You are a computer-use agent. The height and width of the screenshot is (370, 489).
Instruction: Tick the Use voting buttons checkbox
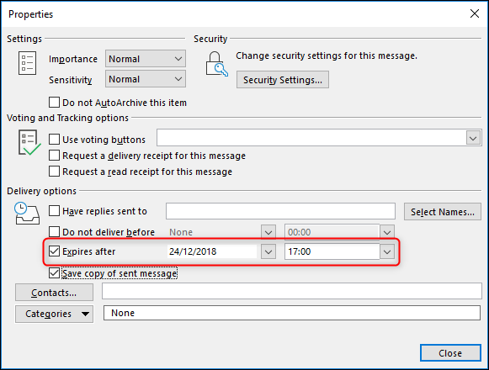tap(54, 139)
